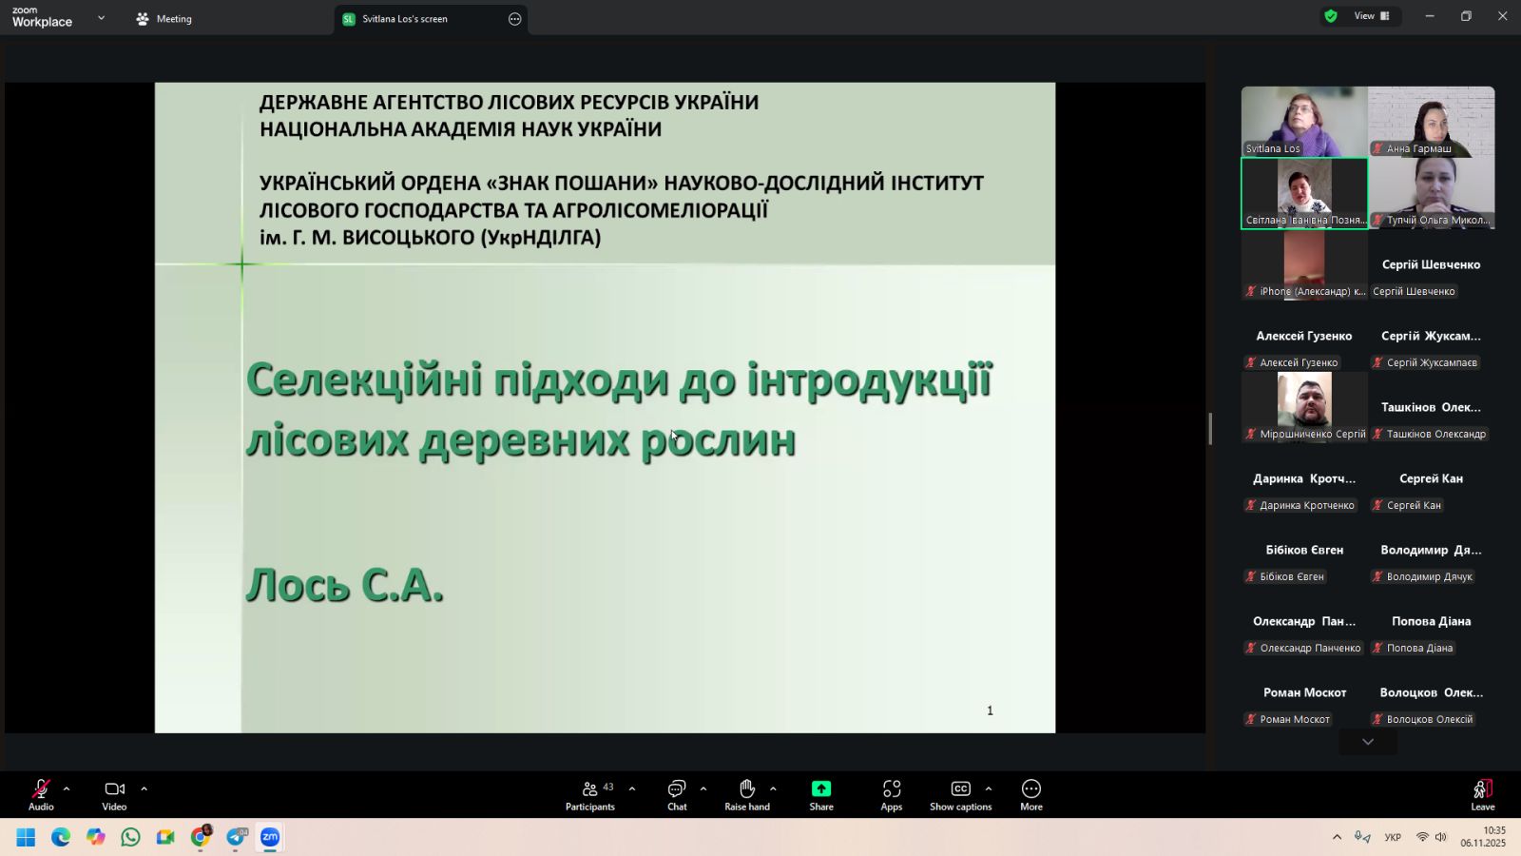The height and width of the screenshot is (856, 1521).
Task: Expand video settings arrow next to Video
Action: 144,788
